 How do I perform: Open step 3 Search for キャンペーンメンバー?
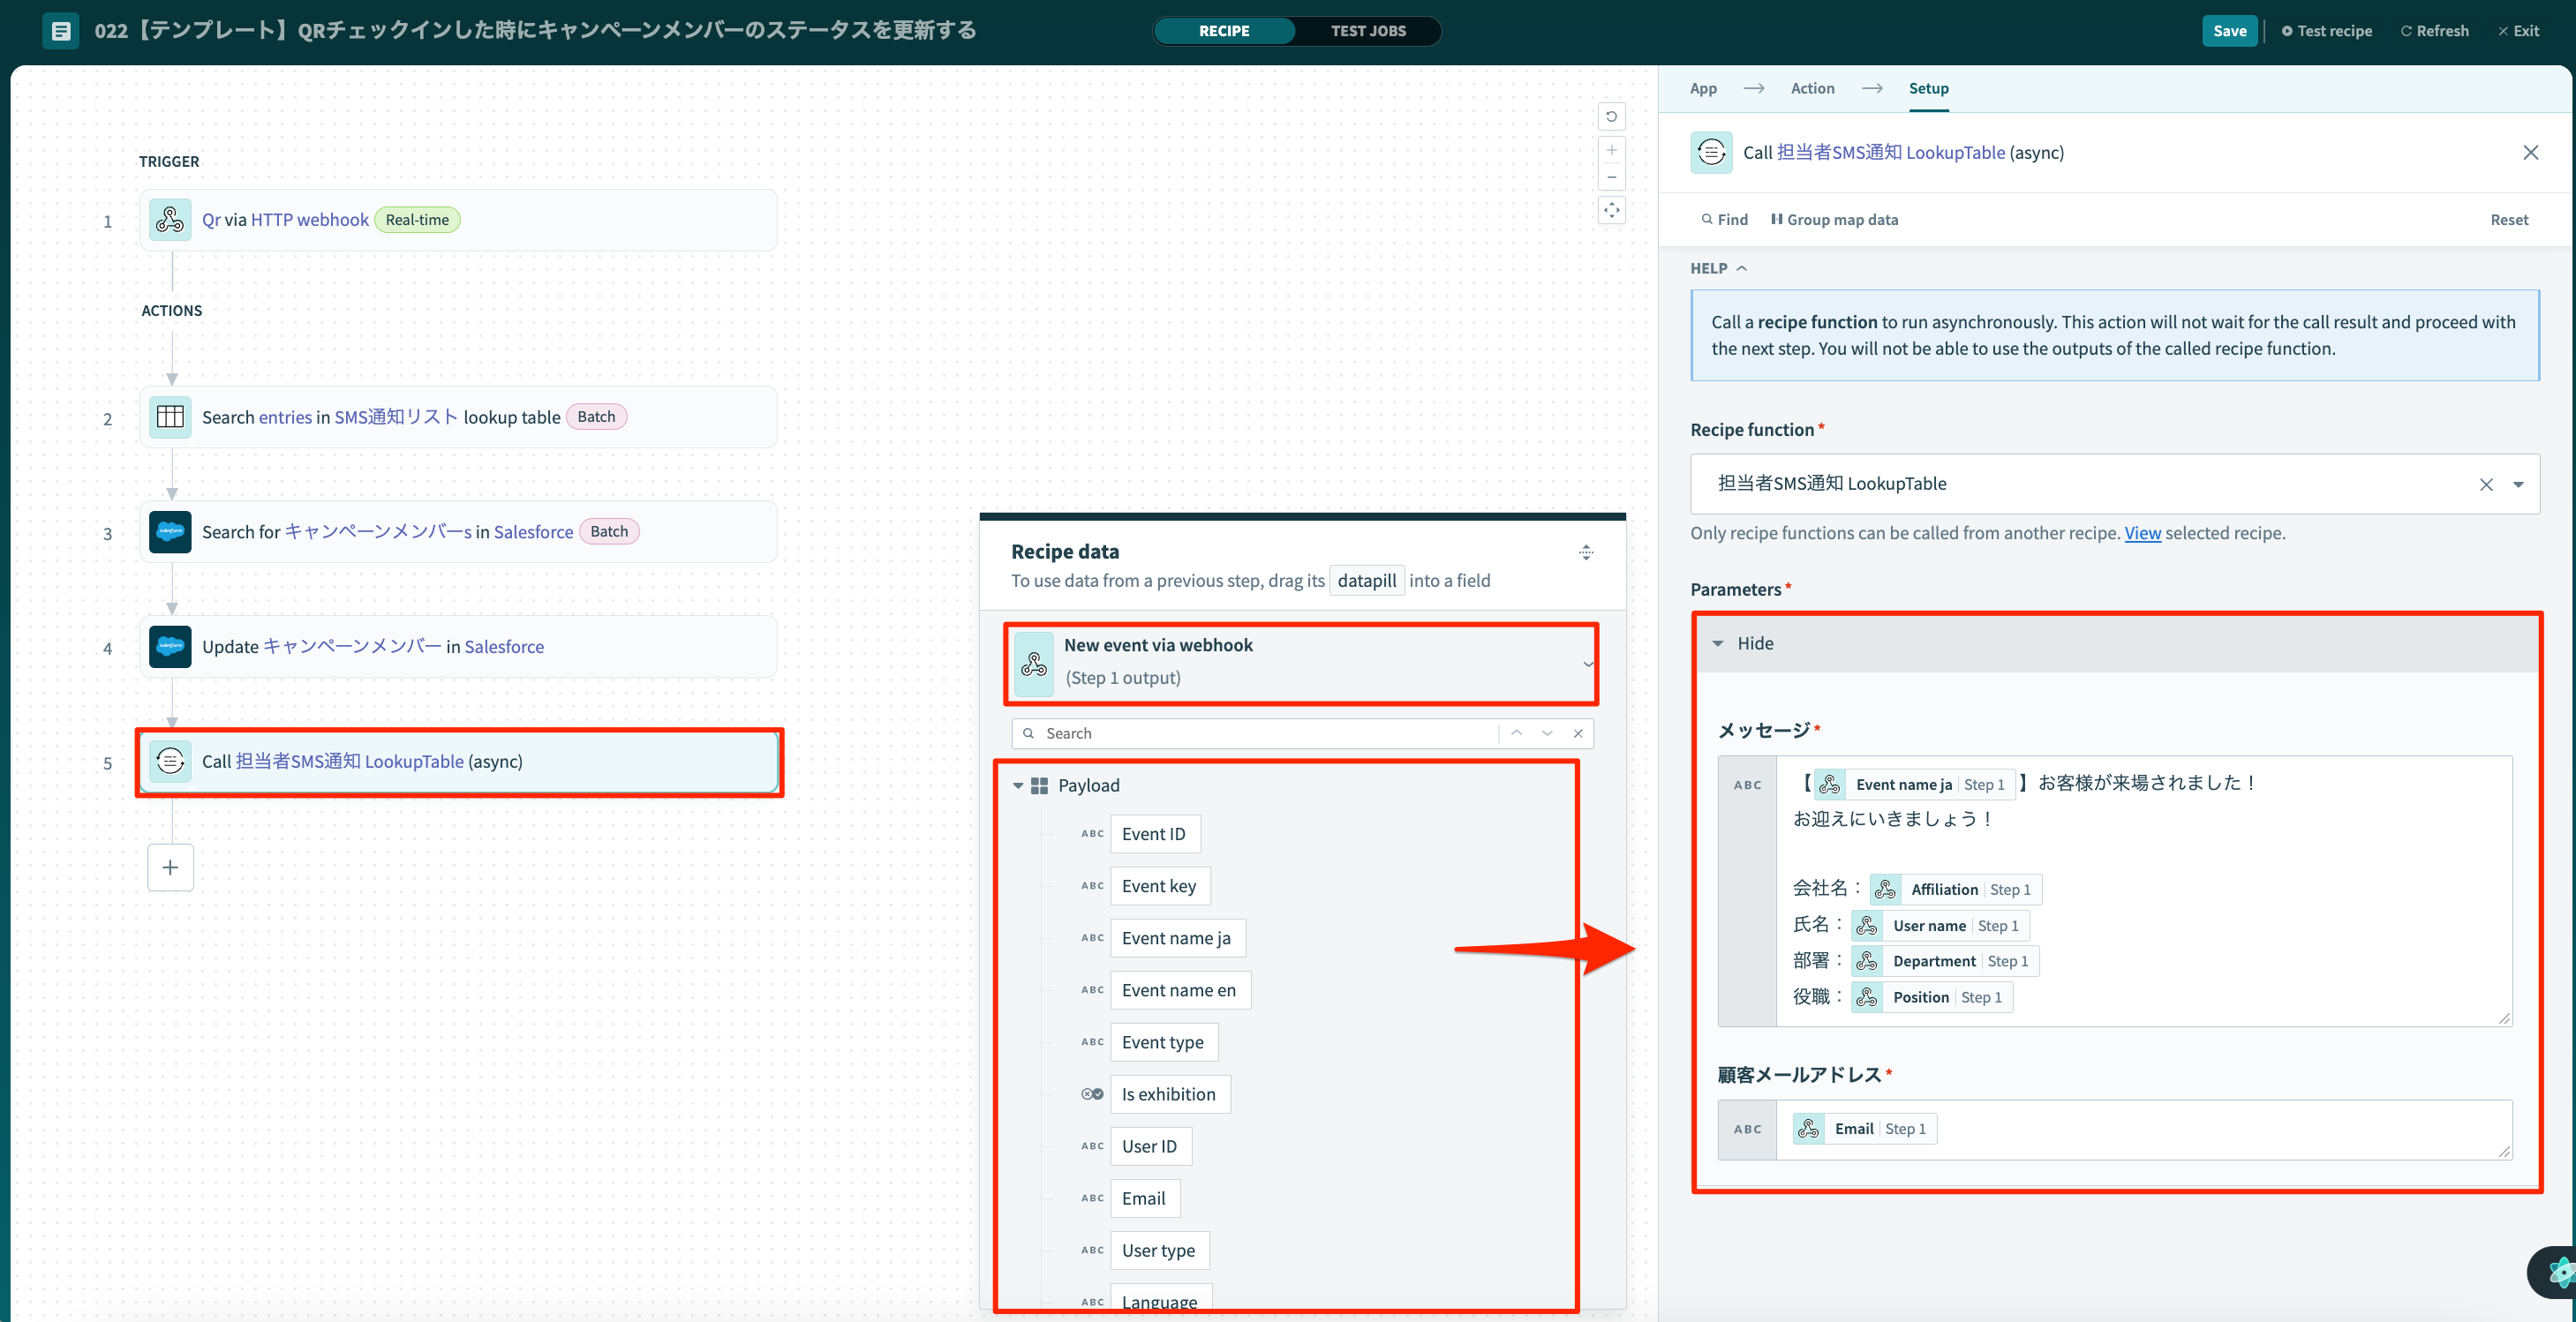[x=459, y=532]
